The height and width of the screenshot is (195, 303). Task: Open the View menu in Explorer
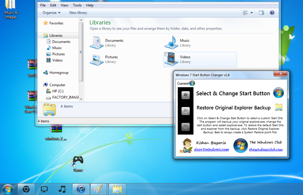click(x=64, y=5)
